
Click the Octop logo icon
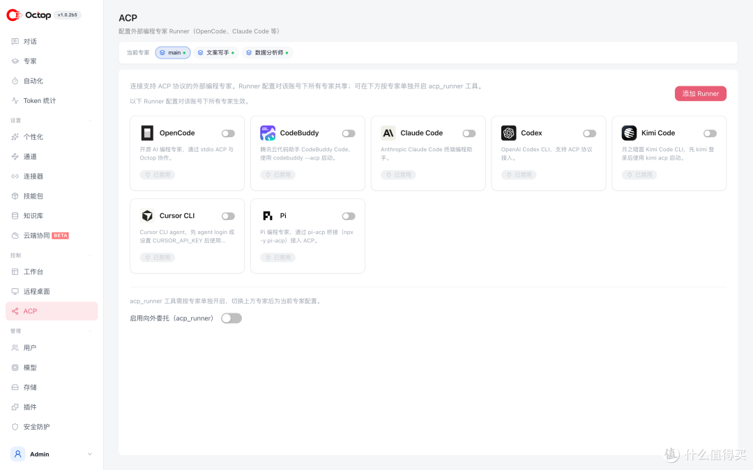coord(14,15)
